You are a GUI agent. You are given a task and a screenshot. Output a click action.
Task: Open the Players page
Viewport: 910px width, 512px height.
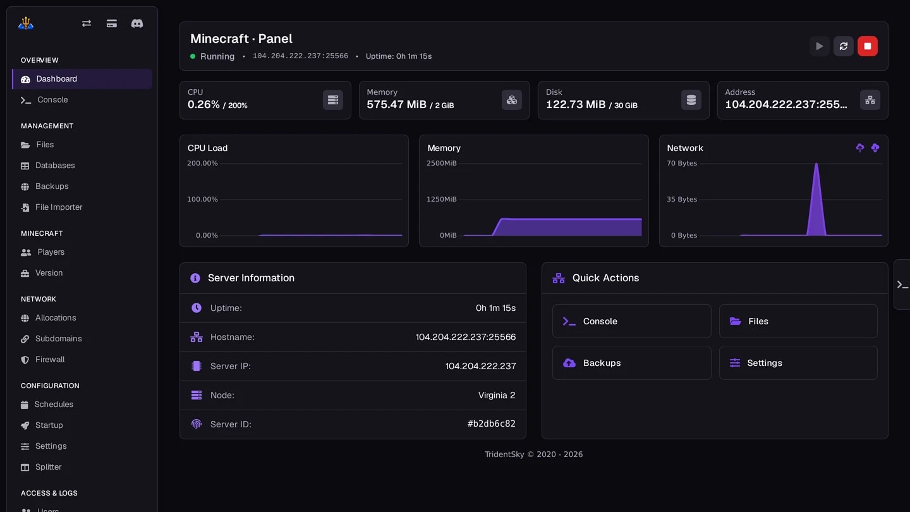pyautogui.click(x=82, y=252)
